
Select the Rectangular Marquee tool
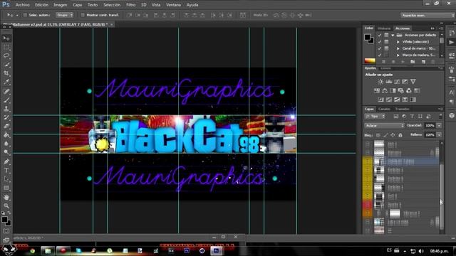(6, 48)
